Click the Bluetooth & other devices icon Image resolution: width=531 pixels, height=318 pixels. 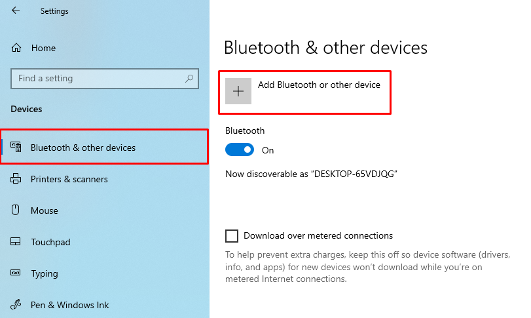click(x=16, y=148)
